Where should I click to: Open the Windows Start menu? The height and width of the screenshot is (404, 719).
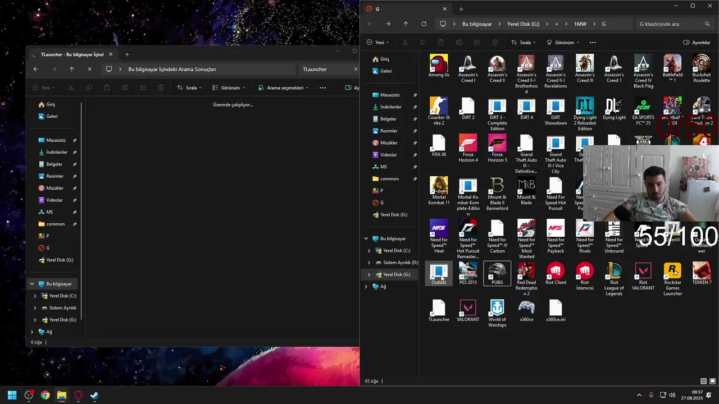(12, 395)
